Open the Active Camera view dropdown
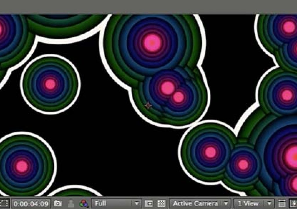The width and height of the screenshot is (297, 209). click(200, 203)
